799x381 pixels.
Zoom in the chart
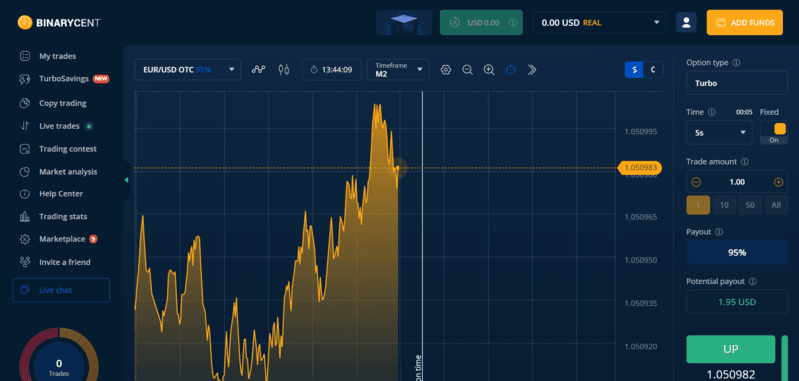(489, 70)
